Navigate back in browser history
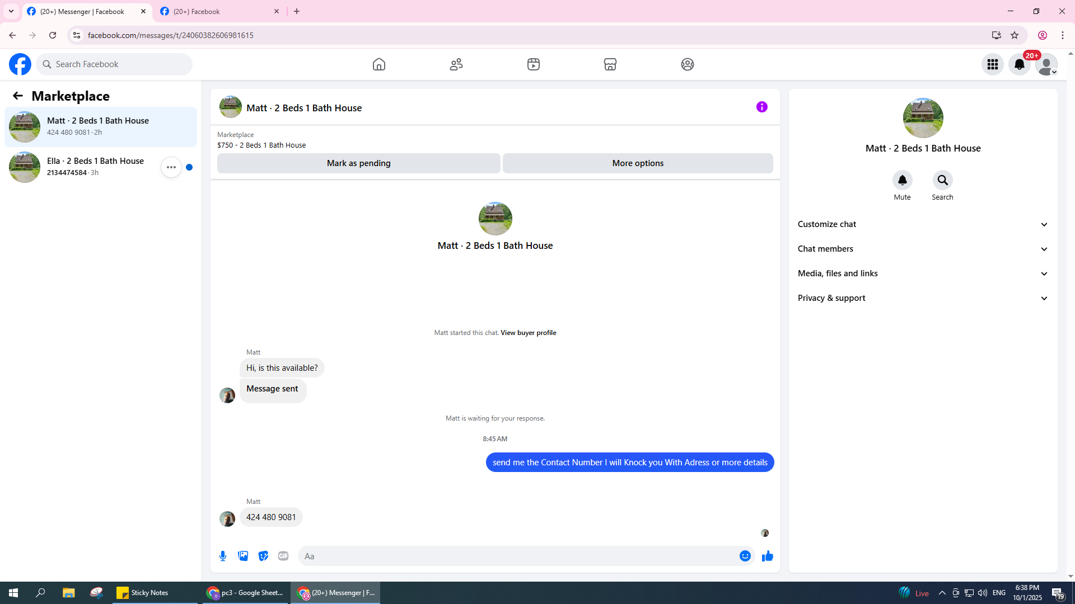 pos(12,35)
